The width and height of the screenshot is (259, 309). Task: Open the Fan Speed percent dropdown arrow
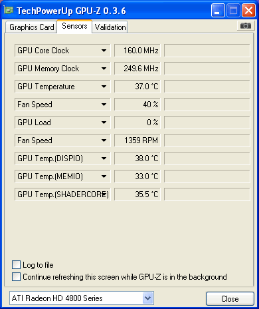pyautogui.click(x=104, y=105)
